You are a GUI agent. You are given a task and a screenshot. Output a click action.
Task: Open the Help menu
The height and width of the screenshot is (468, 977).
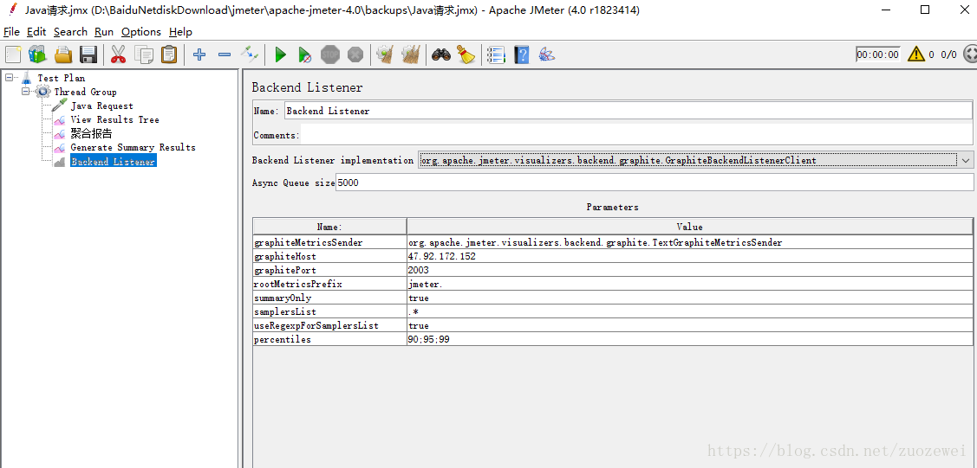click(x=180, y=32)
